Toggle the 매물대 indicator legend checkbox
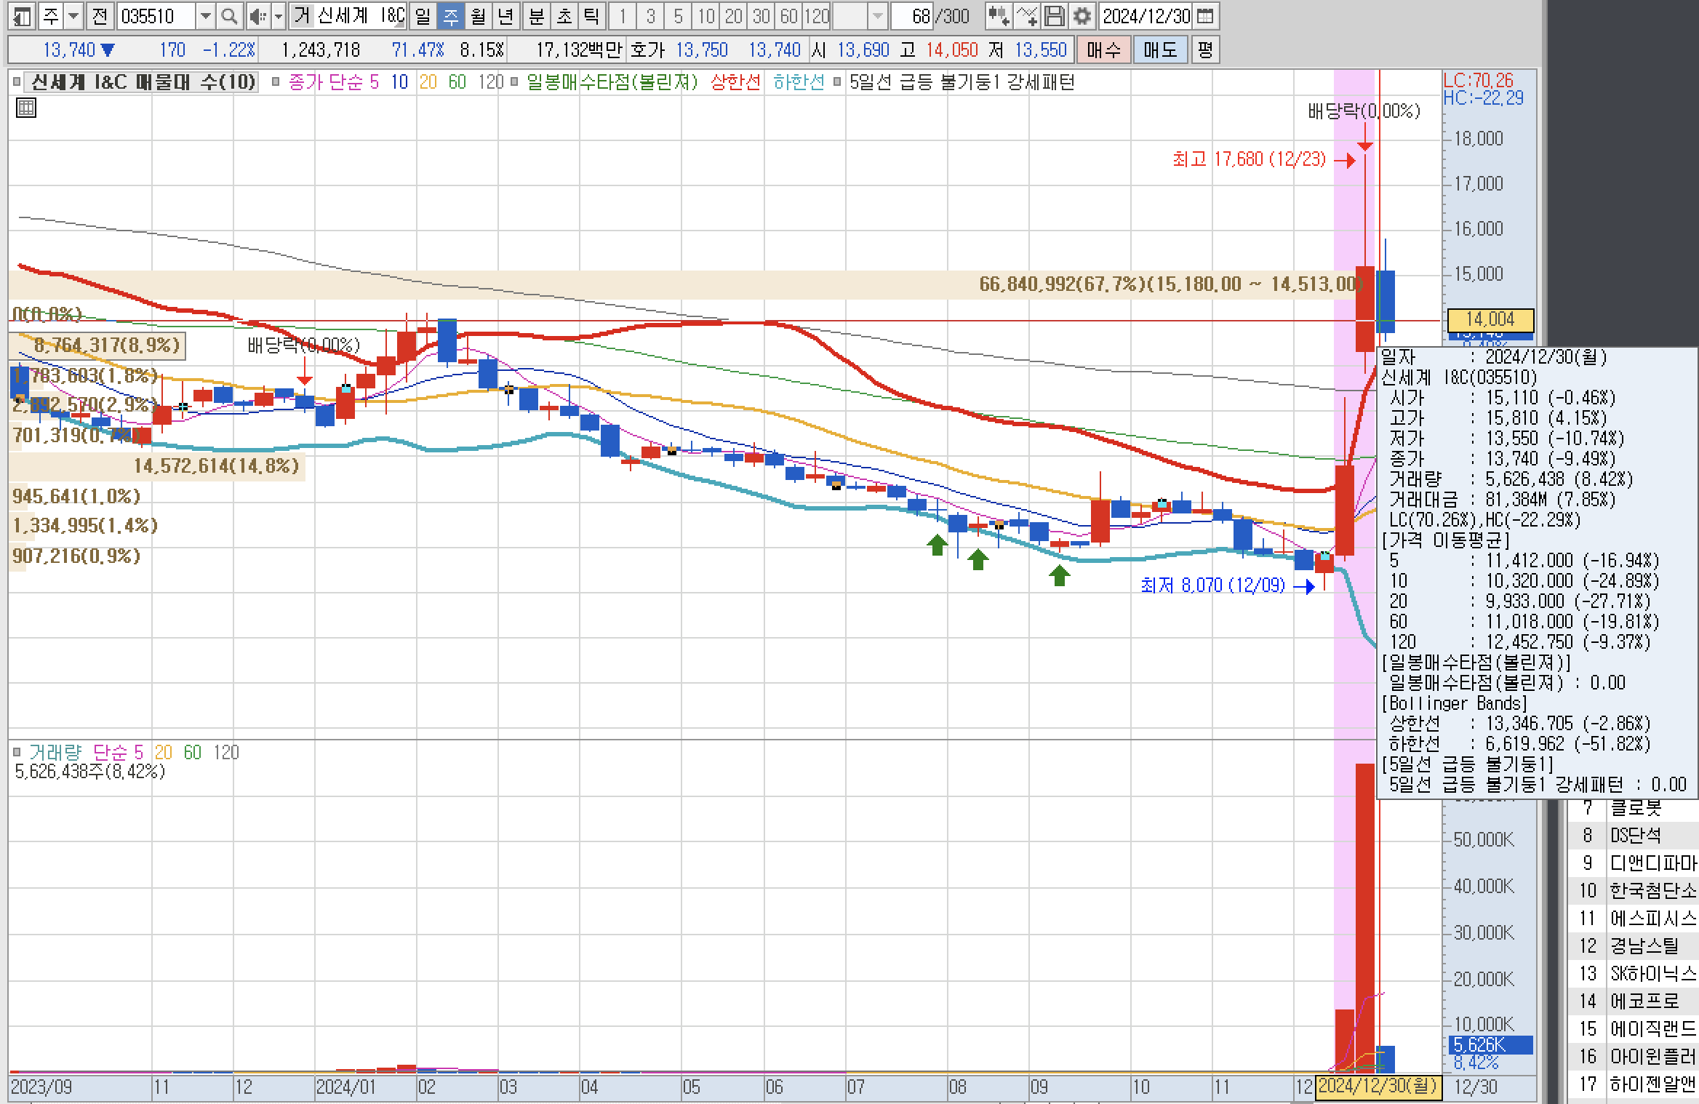 pyautogui.click(x=17, y=82)
